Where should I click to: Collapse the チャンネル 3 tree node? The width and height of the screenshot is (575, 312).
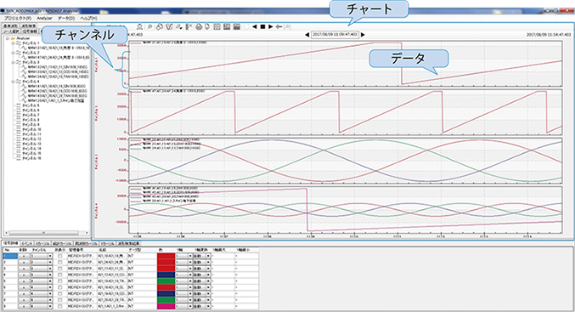point(14,62)
